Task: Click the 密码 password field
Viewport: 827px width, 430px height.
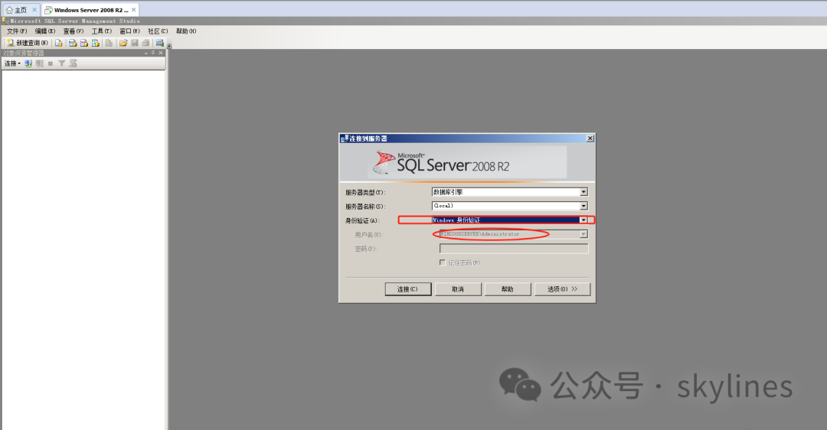Action: coord(514,248)
